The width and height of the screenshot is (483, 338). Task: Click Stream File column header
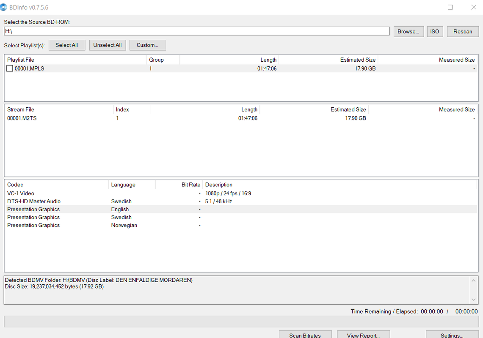59,109
